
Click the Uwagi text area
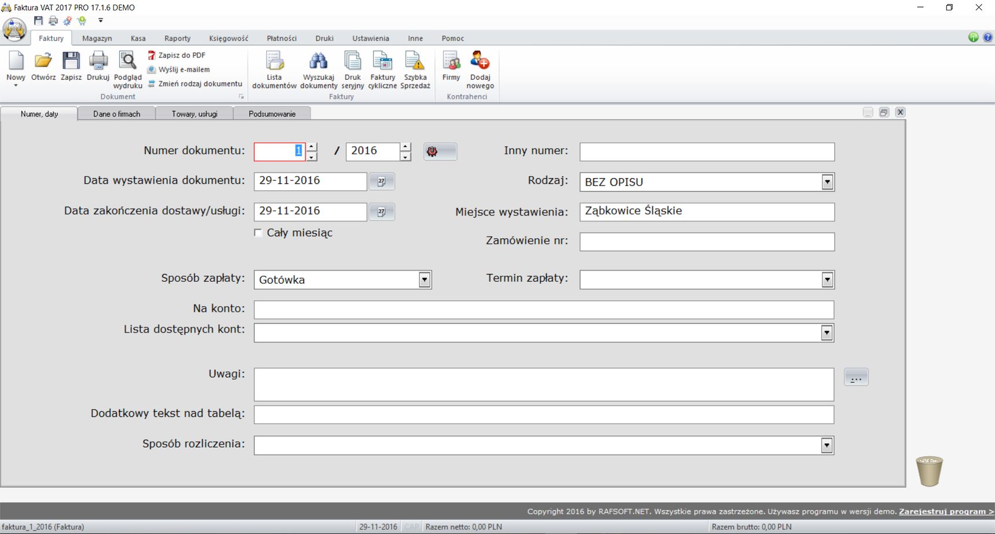click(x=544, y=385)
